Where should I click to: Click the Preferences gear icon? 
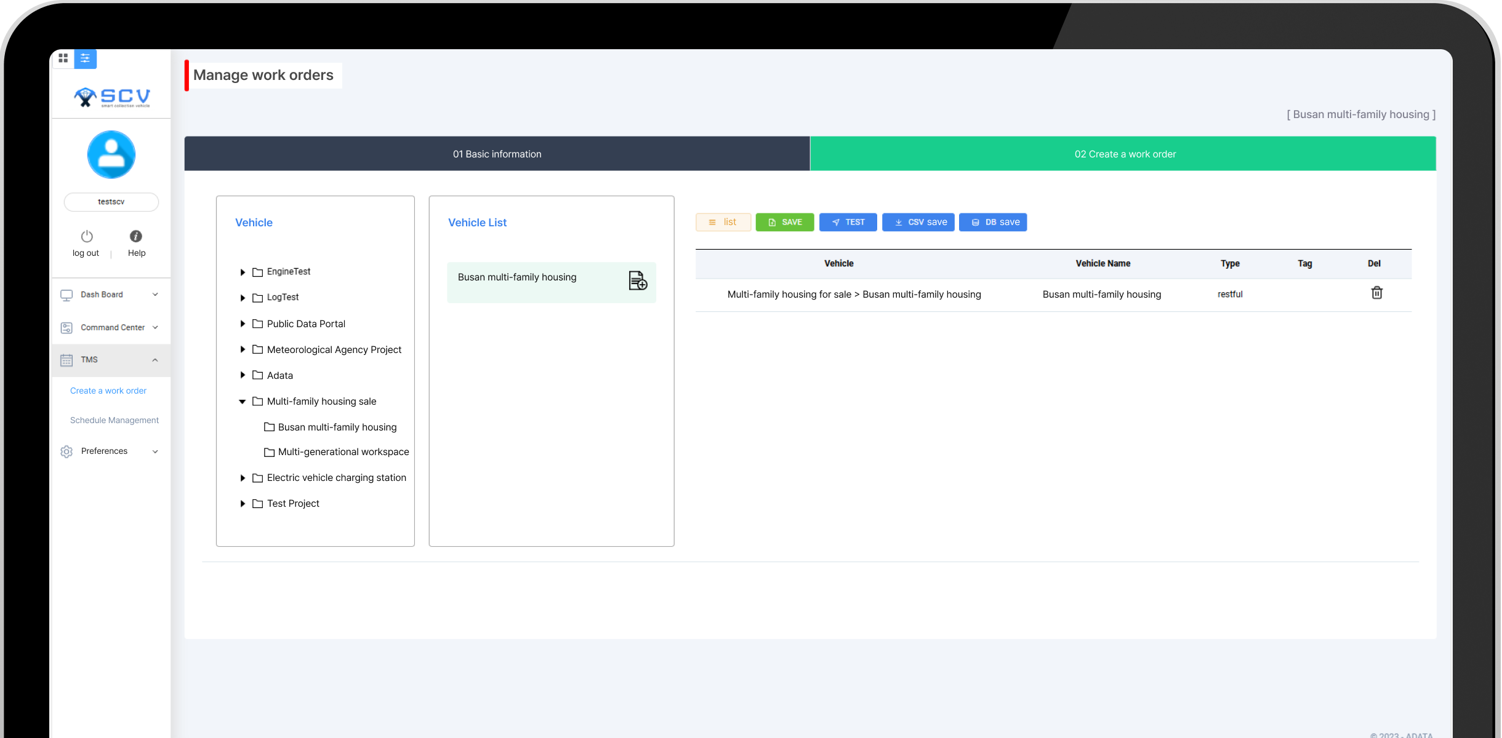pyautogui.click(x=66, y=451)
